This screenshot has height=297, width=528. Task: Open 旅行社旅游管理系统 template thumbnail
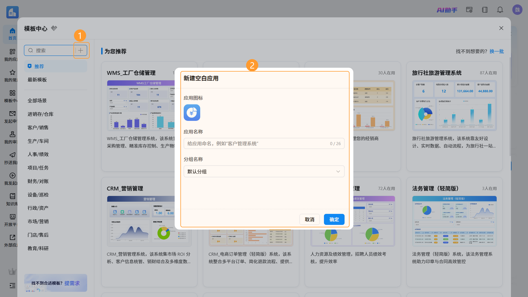(x=454, y=105)
